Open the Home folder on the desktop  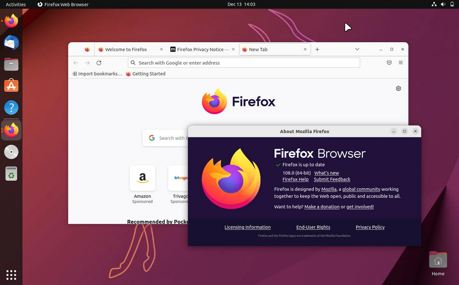(438, 264)
